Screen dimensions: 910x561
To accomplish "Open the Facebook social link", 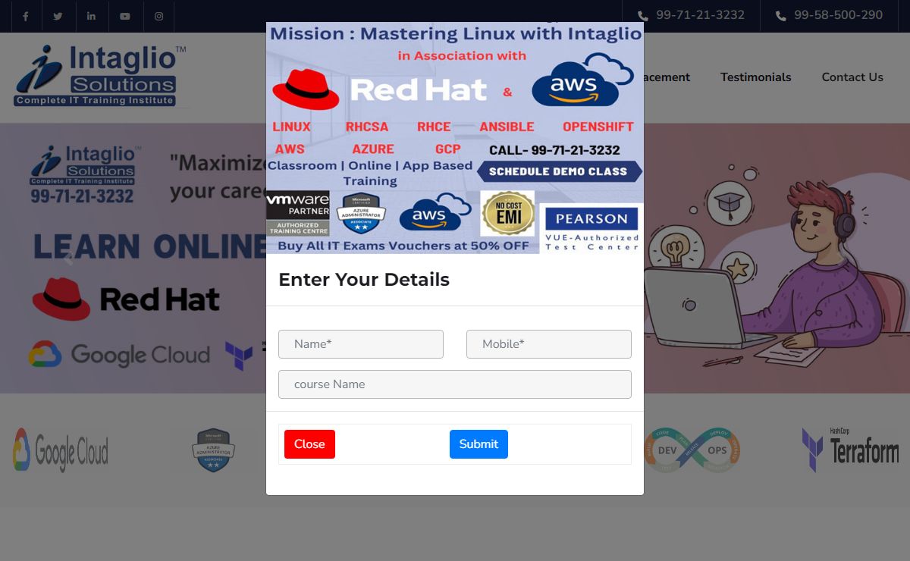I will 25,16.
